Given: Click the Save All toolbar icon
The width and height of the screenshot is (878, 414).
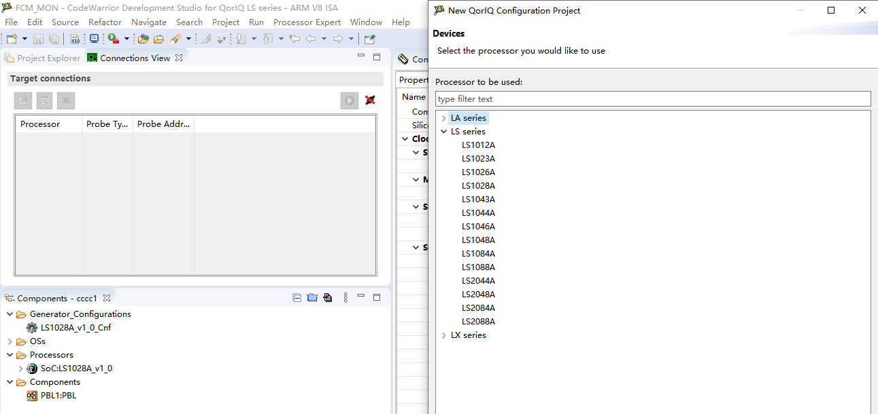Looking at the screenshot, I should 54,39.
